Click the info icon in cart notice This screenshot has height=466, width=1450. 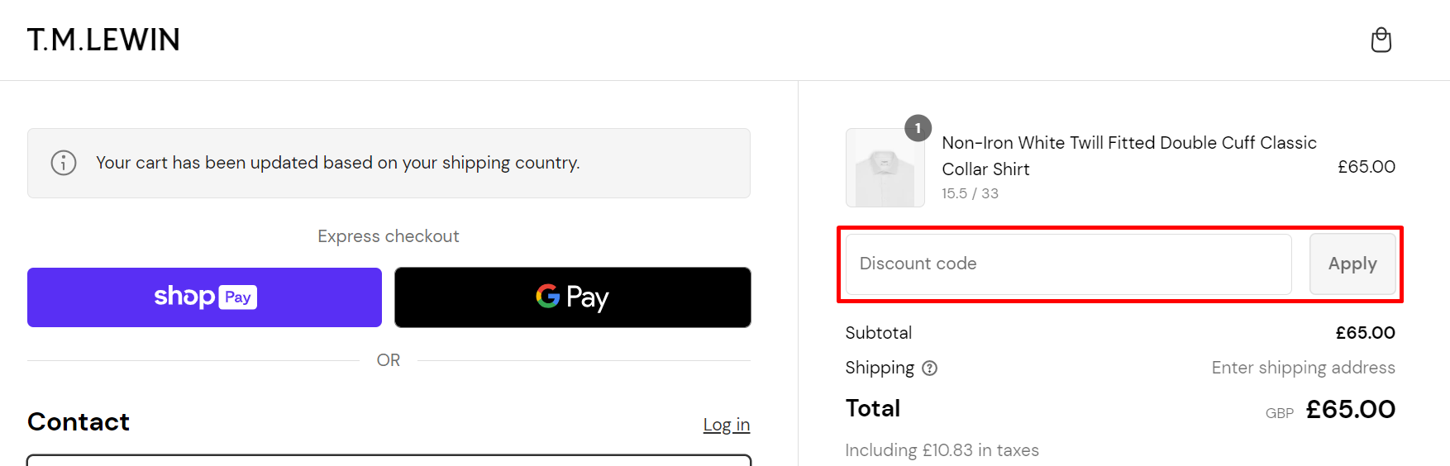(x=64, y=163)
